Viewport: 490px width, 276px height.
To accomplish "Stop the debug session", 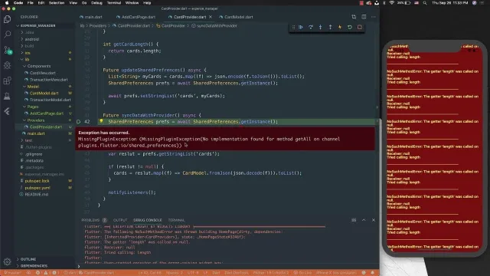I will (x=360, y=28).
